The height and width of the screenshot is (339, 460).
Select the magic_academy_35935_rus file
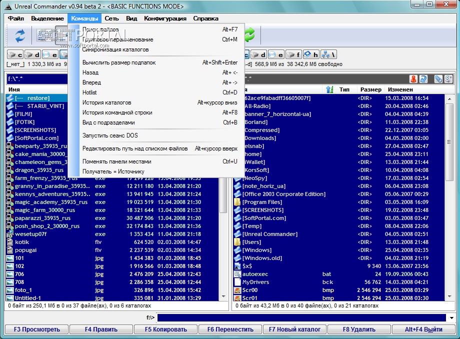[x=112, y=202]
